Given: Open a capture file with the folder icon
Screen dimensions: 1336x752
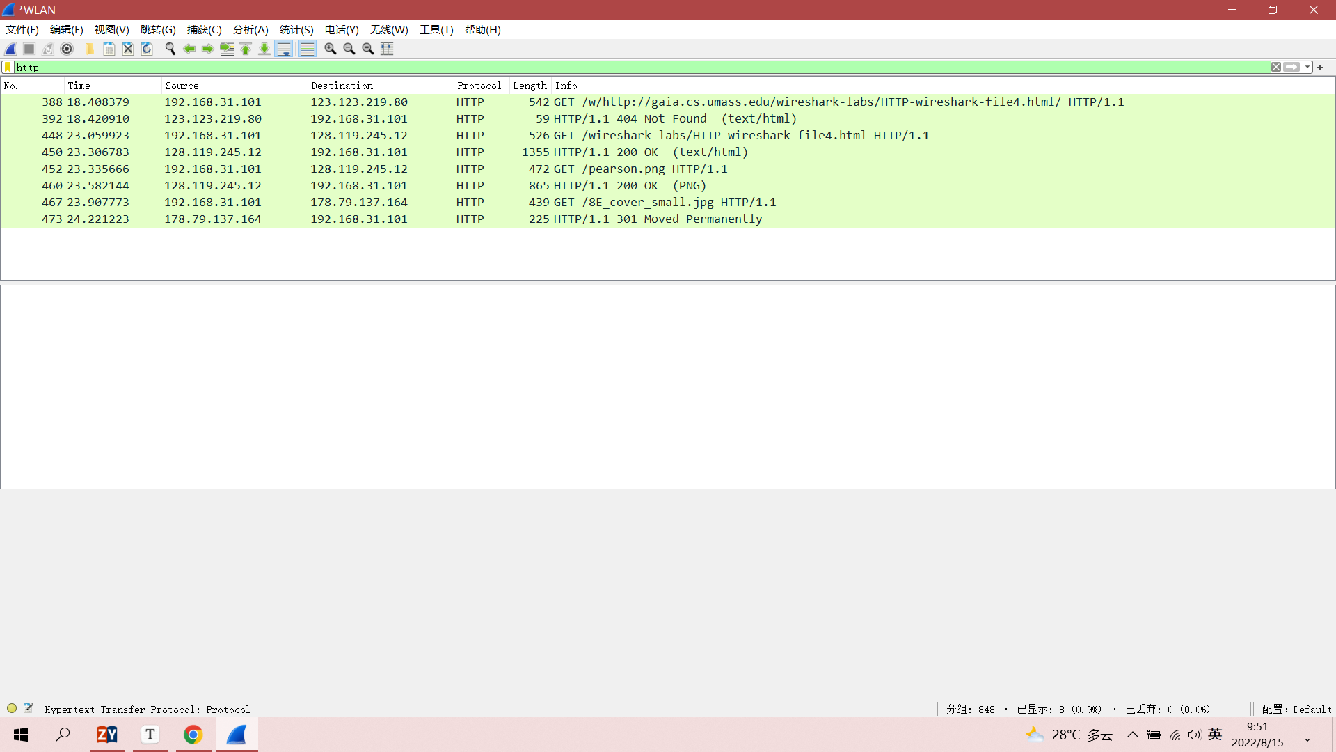Looking at the screenshot, I should coord(90,49).
